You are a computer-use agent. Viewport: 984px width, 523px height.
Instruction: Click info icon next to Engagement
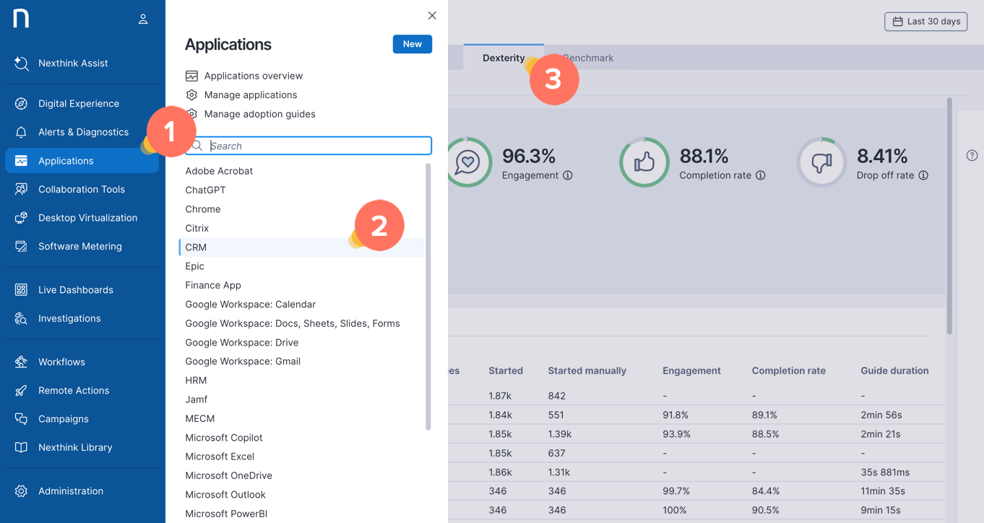click(568, 175)
